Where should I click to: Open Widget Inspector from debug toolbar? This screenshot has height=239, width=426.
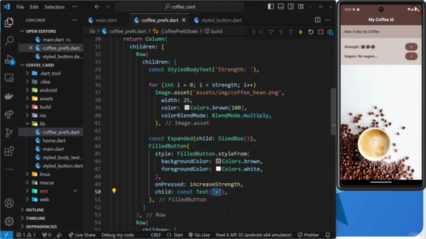point(330,32)
